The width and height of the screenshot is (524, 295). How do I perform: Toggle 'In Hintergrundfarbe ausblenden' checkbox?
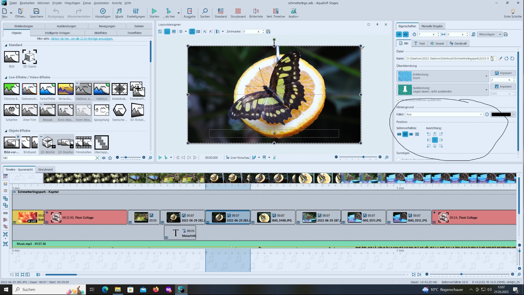click(x=399, y=100)
